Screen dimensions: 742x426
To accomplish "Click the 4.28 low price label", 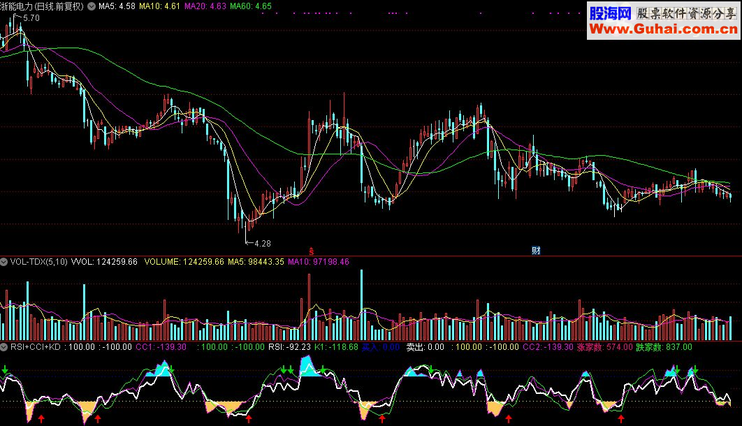I will [x=263, y=244].
